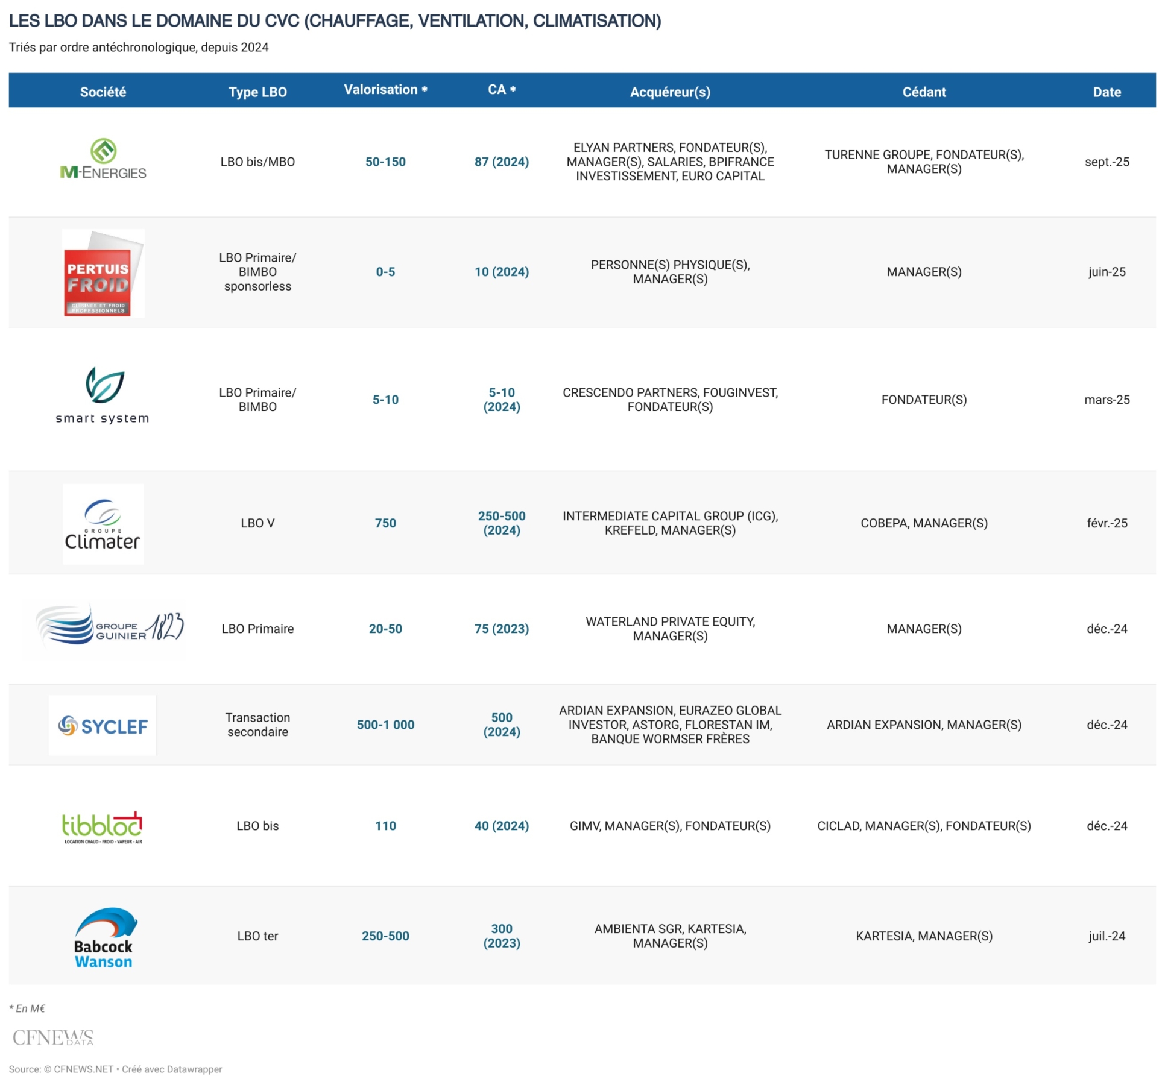Image resolution: width=1165 pixels, height=1085 pixels.
Task: Click the Babcock Wanson logo
Action: point(105,937)
